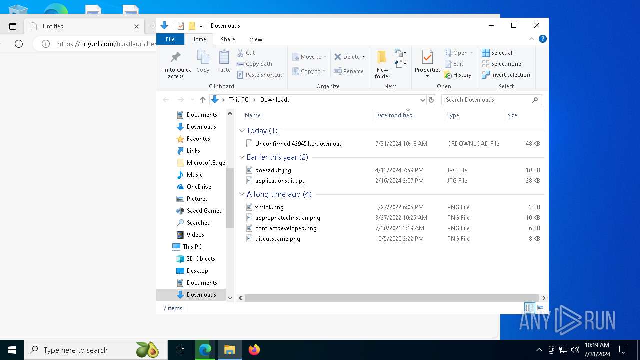Viewport: 640px width, 360px height.
Task: Sort by the Size column header
Action: (523, 115)
